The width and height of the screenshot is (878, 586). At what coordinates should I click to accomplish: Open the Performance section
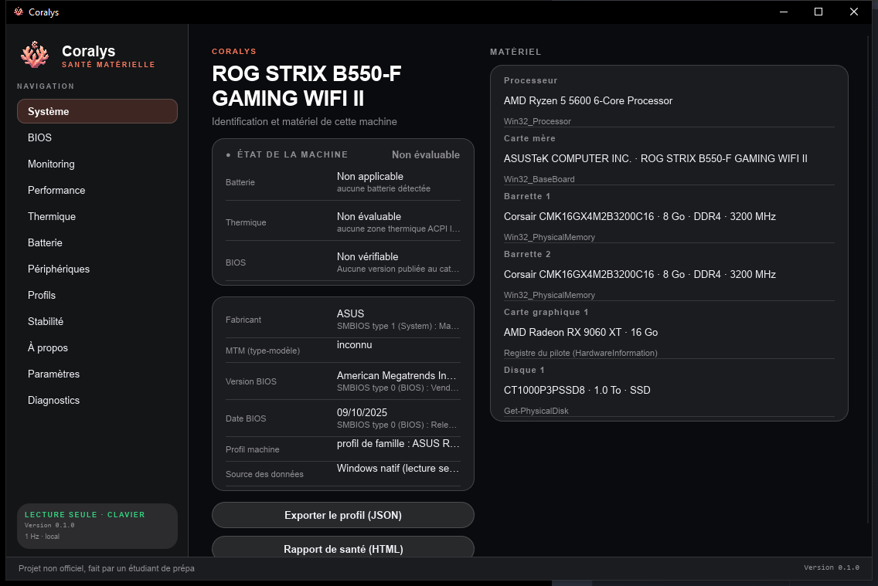tap(97, 190)
